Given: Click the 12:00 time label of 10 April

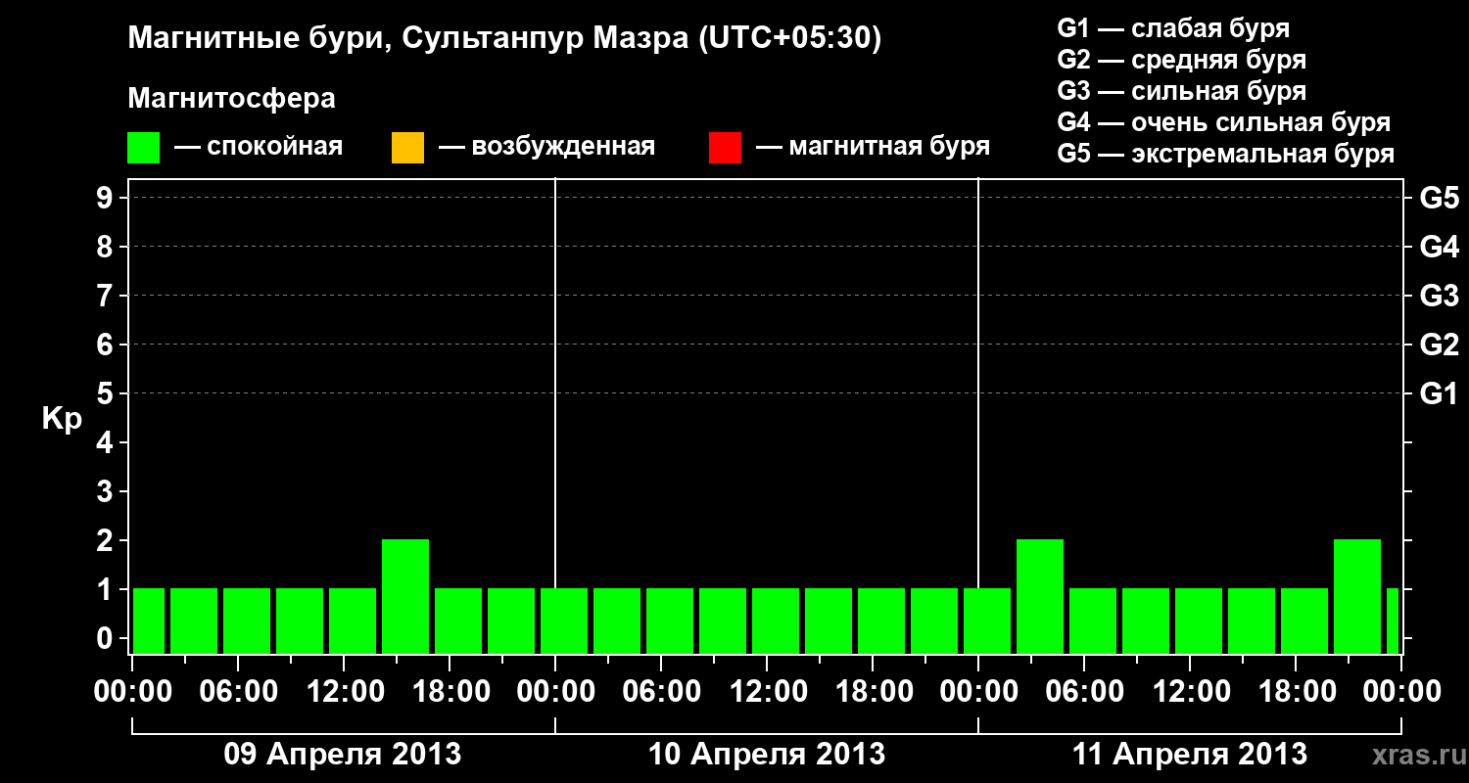Looking at the screenshot, I should (x=767, y=693).
